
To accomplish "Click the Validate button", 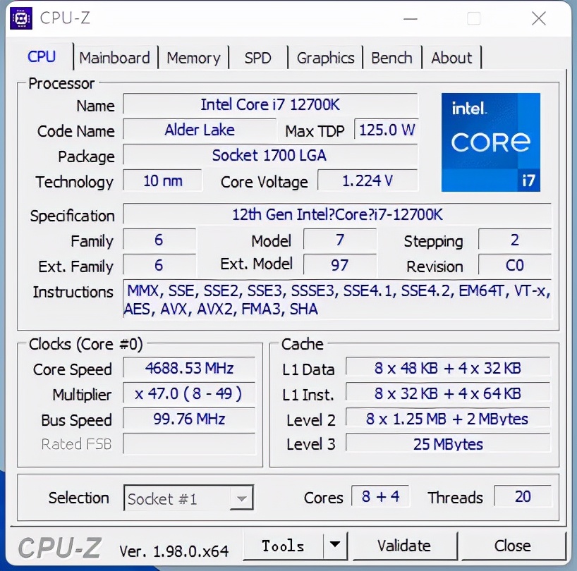I will click(x=404, y=545).
